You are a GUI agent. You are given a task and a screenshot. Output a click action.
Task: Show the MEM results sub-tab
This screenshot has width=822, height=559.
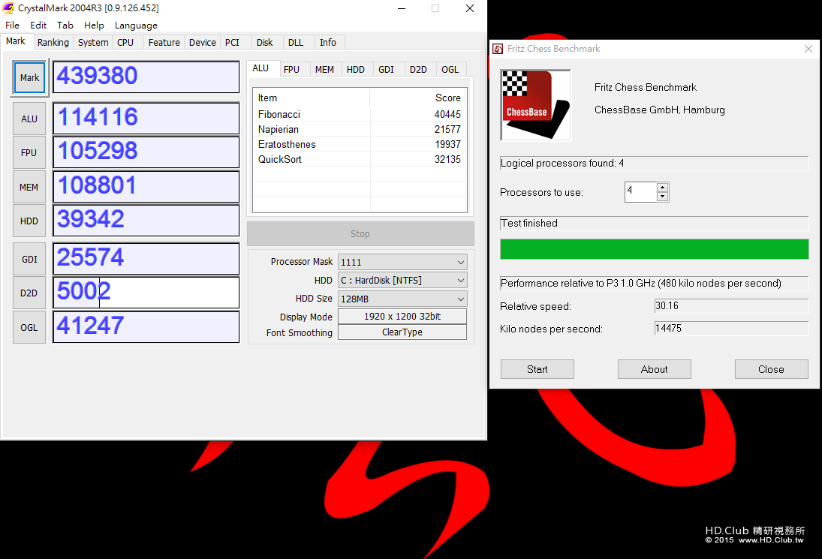pyautogui.click(x=324, y=69)
